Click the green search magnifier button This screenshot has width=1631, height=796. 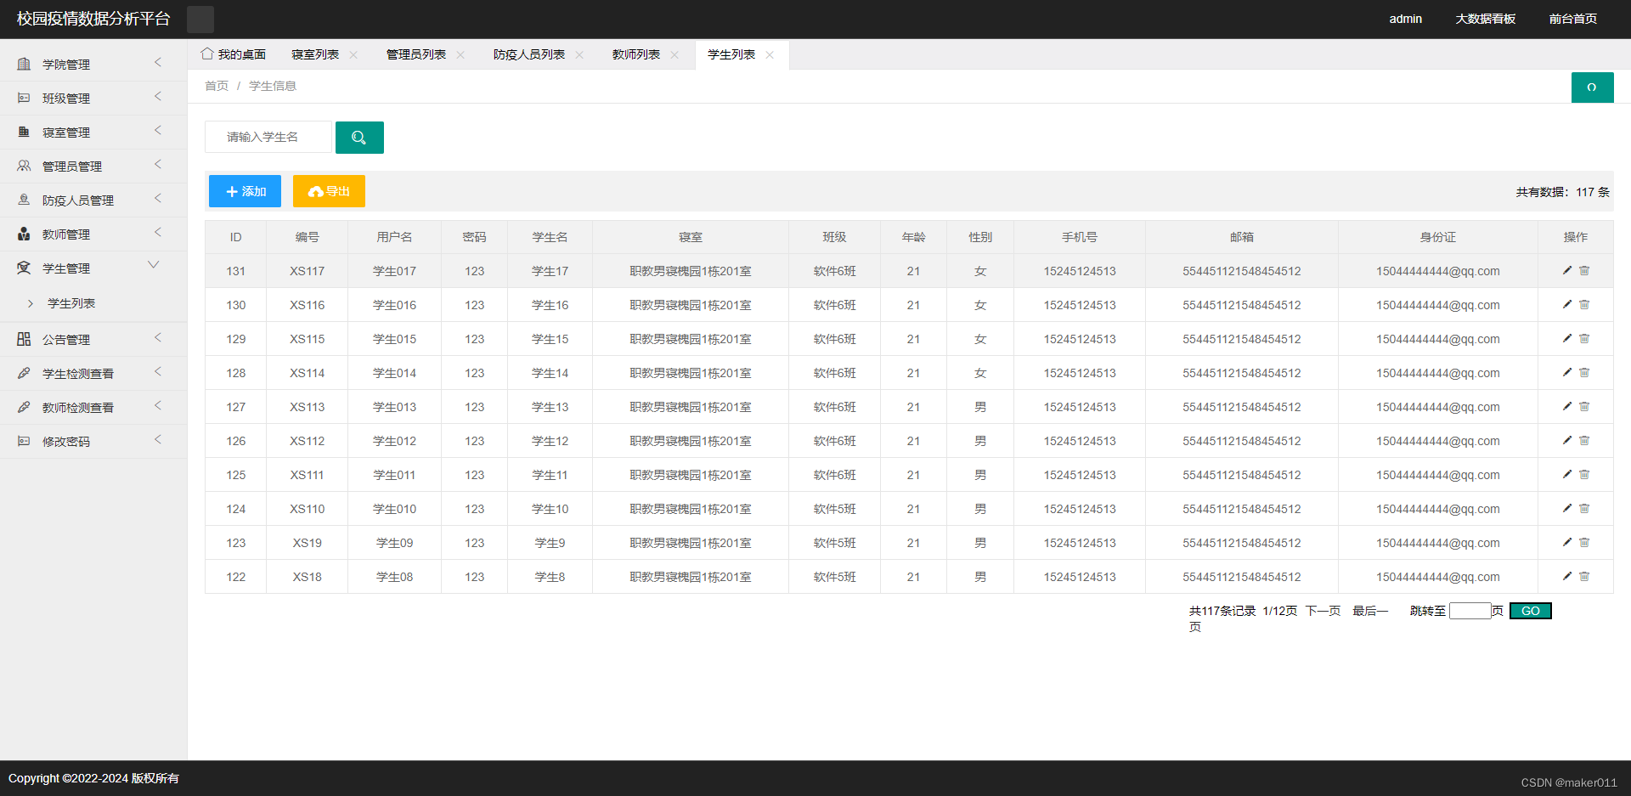(359, 138)
